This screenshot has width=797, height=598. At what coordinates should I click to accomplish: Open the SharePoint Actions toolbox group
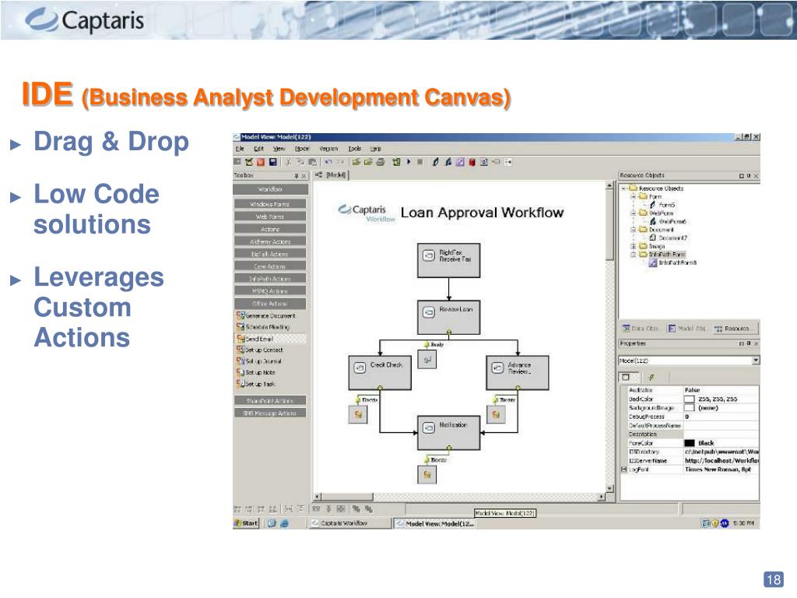click(x=270, y=401)
